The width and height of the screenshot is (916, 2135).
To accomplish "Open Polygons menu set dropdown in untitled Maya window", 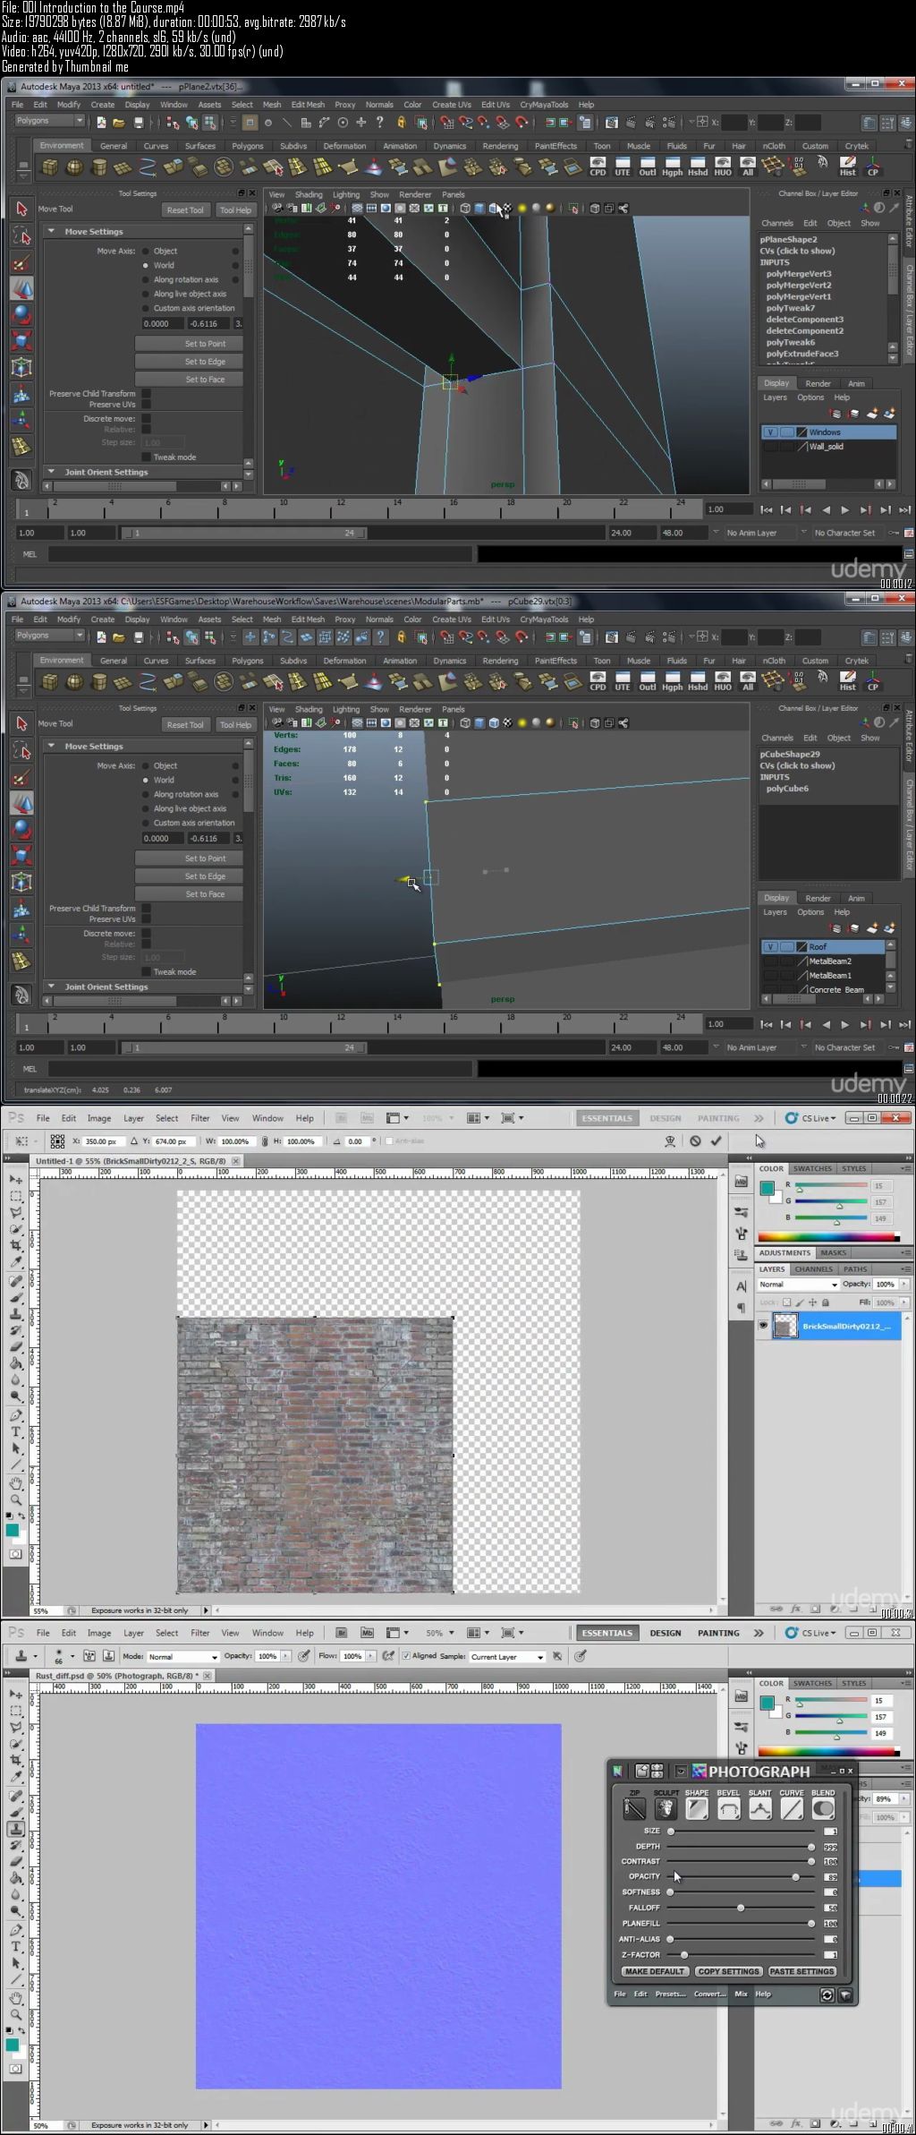I will pyautogui.click(x=49, y=121).
